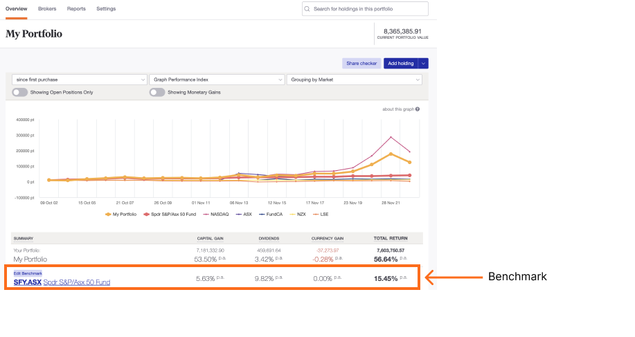Click the 28 Nov 21 axis label
Image resolution: width=635 pixels, height=337 pixels.
pos(391,203)
